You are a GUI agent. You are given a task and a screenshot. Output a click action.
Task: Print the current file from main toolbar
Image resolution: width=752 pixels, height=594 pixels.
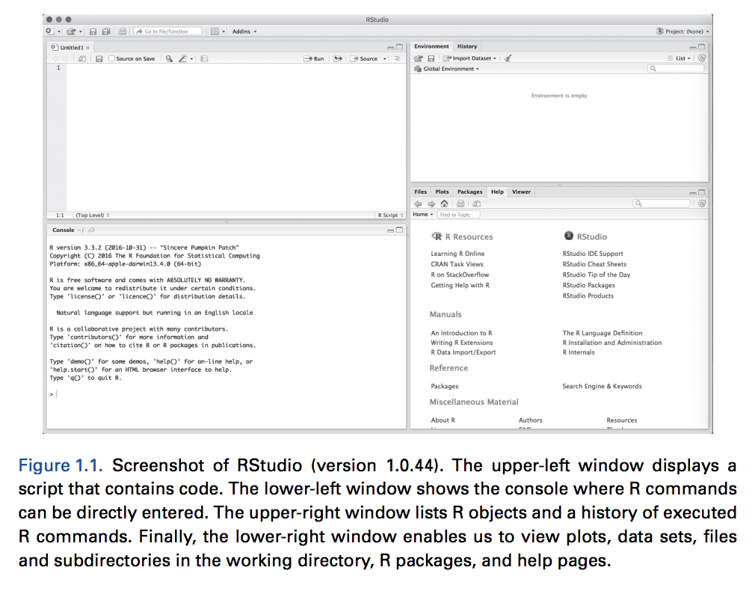(123, 31)
